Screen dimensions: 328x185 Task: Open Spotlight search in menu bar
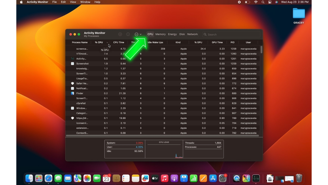(263, 2)
